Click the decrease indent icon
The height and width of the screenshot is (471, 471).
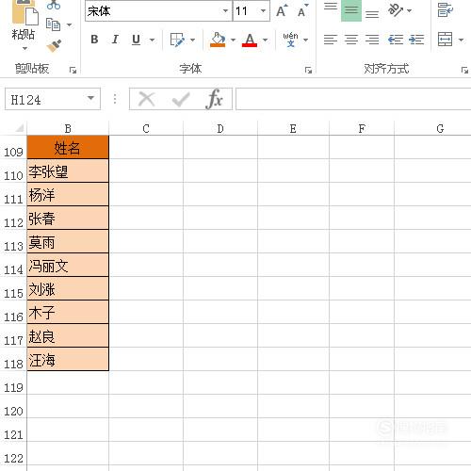tap(396, 40)
